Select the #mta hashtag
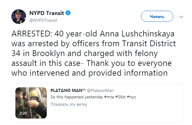The width and height of the screenshot is (192, 125). 109,97
